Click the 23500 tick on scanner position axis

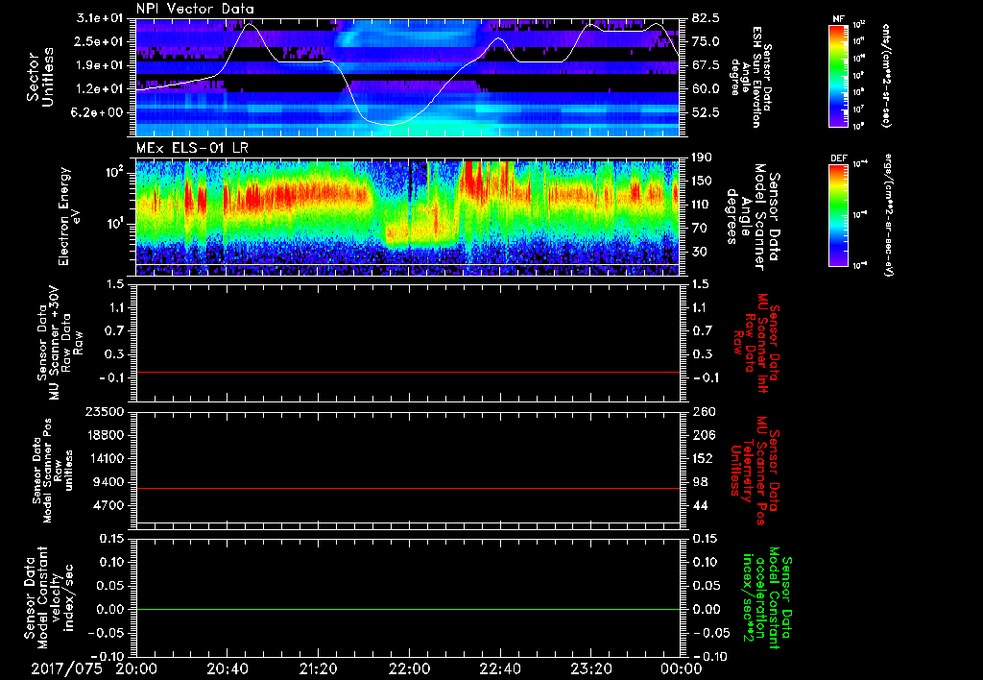pos(103,411)
